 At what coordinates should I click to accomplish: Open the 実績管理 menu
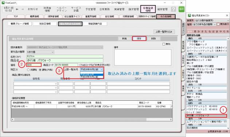pyautogui.click(x=119, y=9)
